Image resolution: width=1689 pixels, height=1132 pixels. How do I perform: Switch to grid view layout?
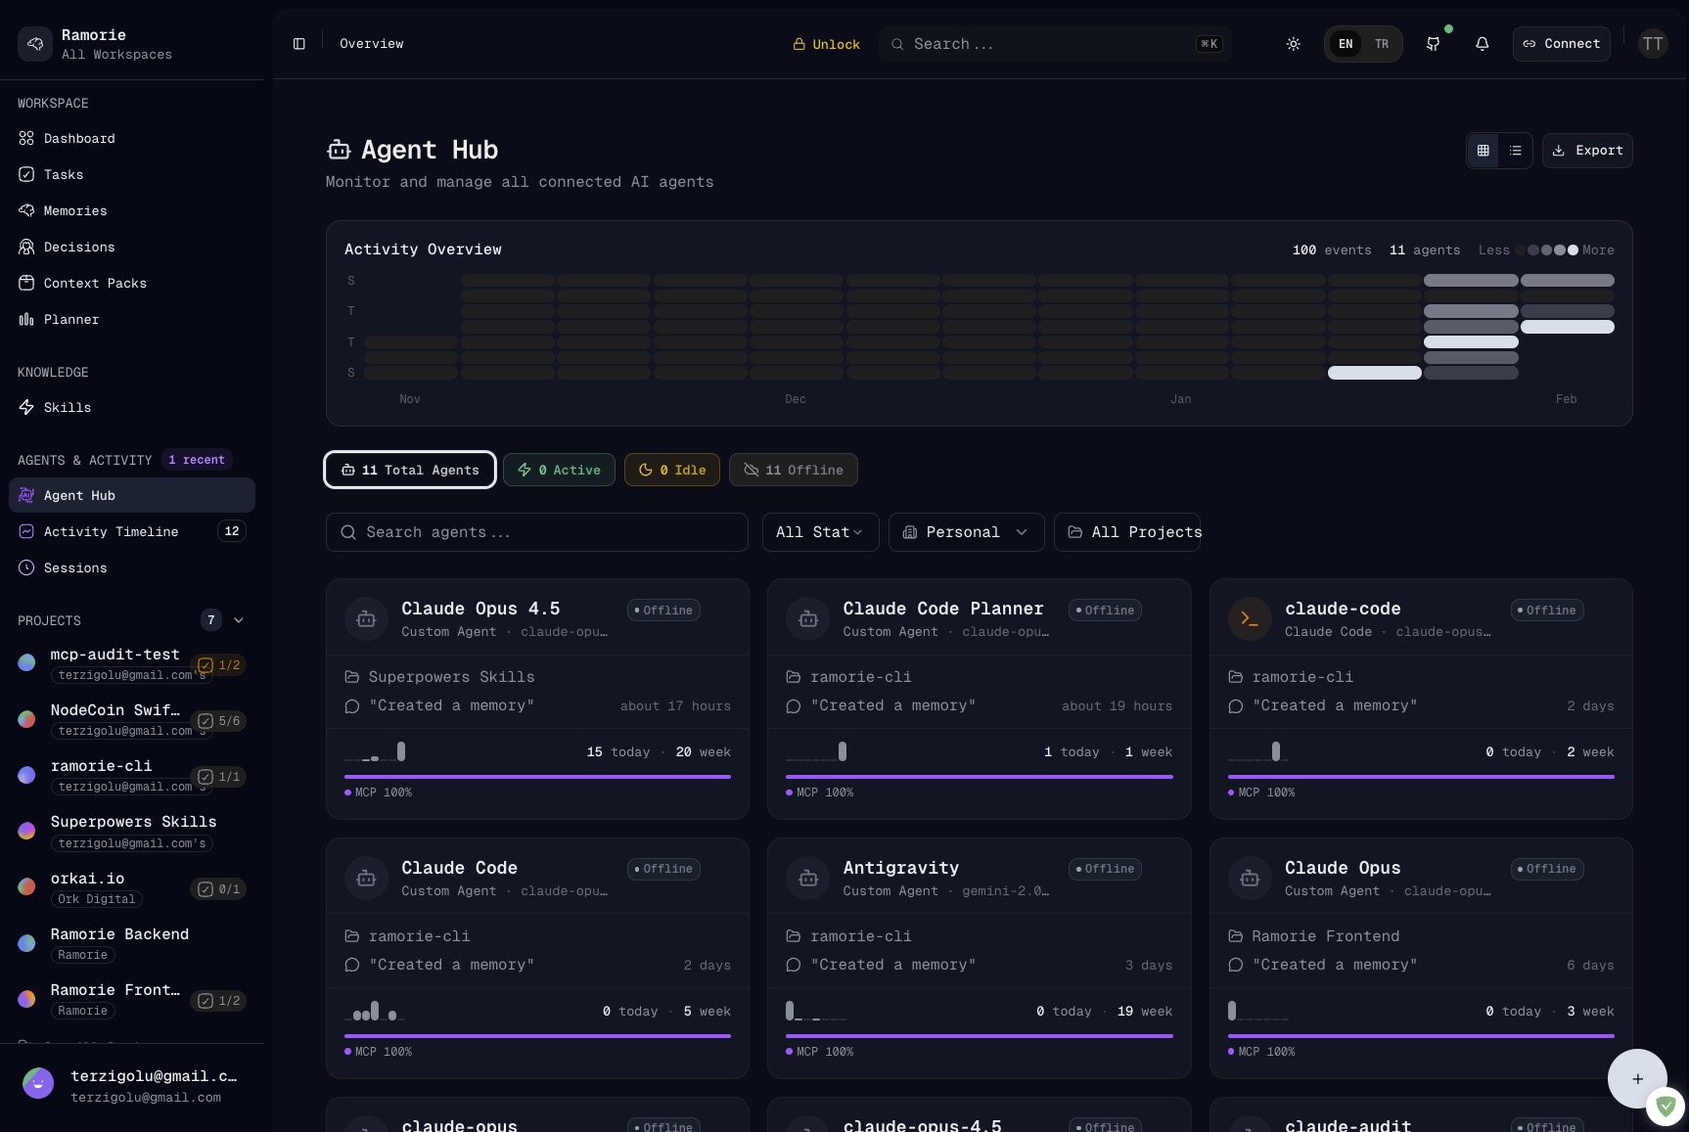point(1484,151)
